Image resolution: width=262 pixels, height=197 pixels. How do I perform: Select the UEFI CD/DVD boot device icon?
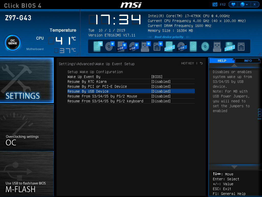(110, 46)
